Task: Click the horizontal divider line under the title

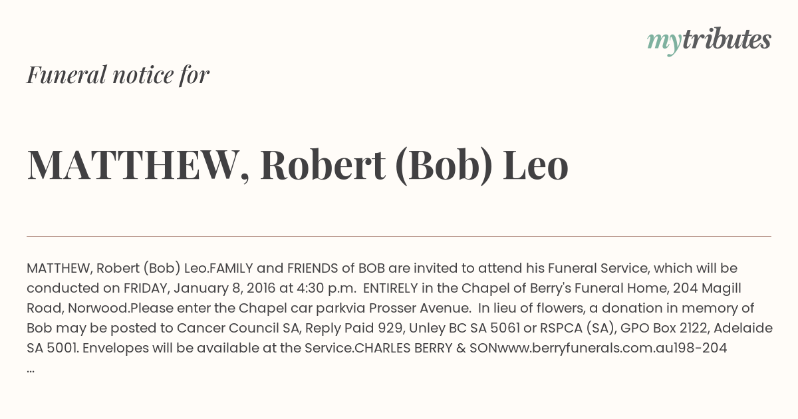Action: pyautogui.click(x=399, y=236)
